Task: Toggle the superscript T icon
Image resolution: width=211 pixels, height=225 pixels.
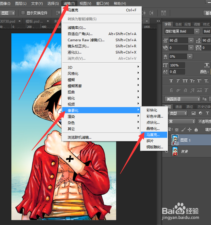Action: tap(199, 81)
